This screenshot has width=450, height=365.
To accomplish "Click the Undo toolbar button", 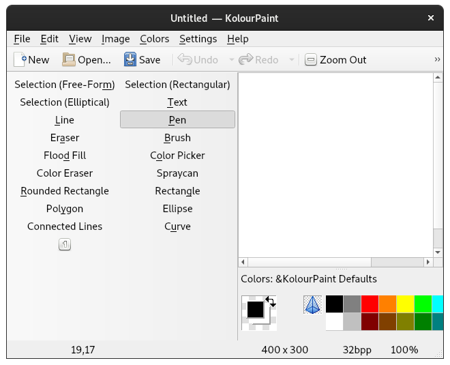I will pos(198,60).
